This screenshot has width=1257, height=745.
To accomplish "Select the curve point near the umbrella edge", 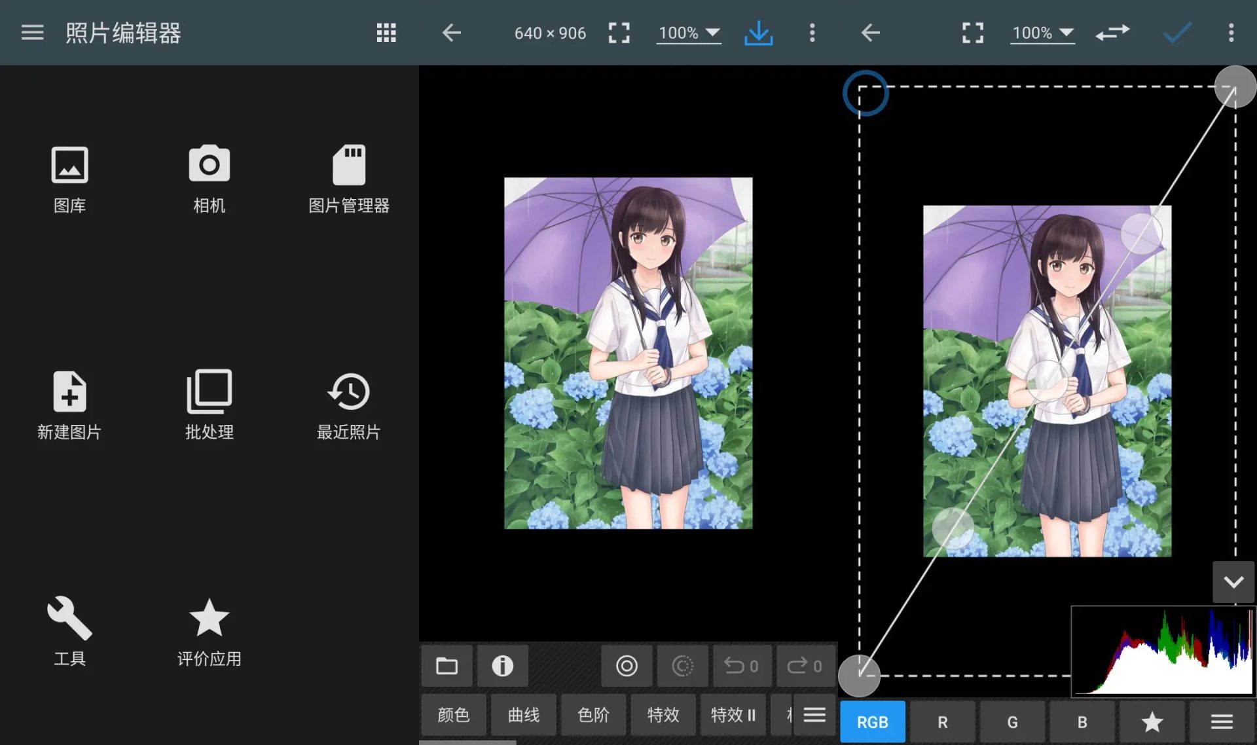I will point(1142,233).
